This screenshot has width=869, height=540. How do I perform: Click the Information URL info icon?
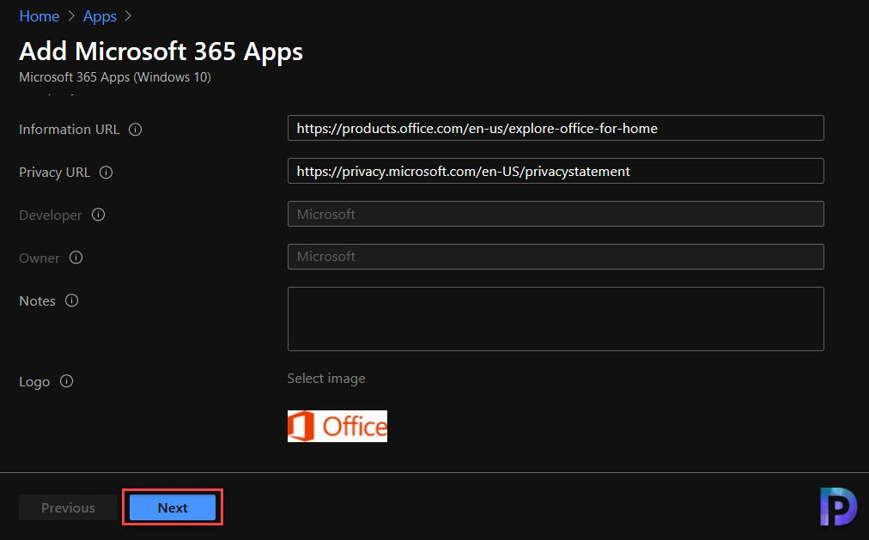click(135, 129)
